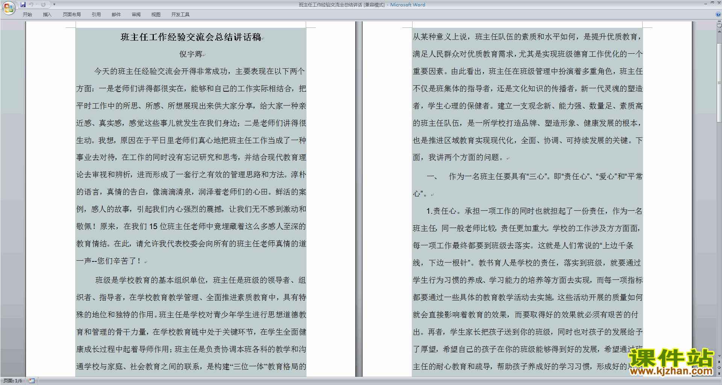Viewport: 722px width, 385px height.
Task: Expand Customize Quick Access Toolbar dropdown
Action: (x=54, y=5)
